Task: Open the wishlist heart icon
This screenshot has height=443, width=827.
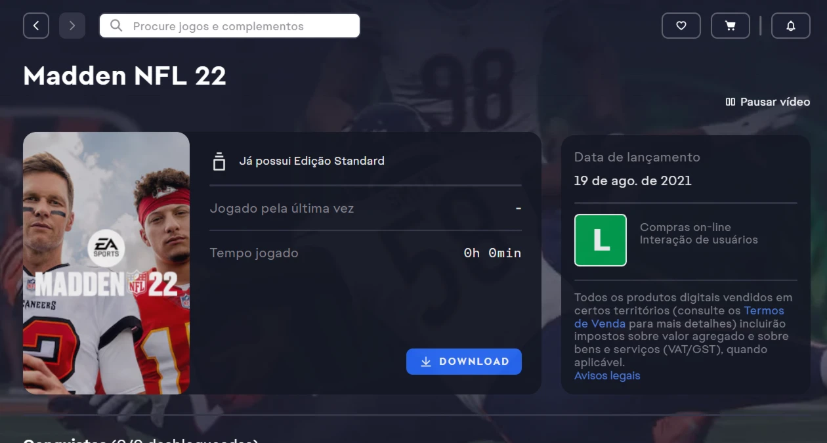Action: point(681,26)
